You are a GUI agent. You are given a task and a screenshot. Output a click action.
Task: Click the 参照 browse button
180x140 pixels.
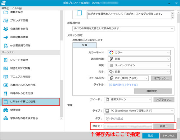[x=164, y=126]
